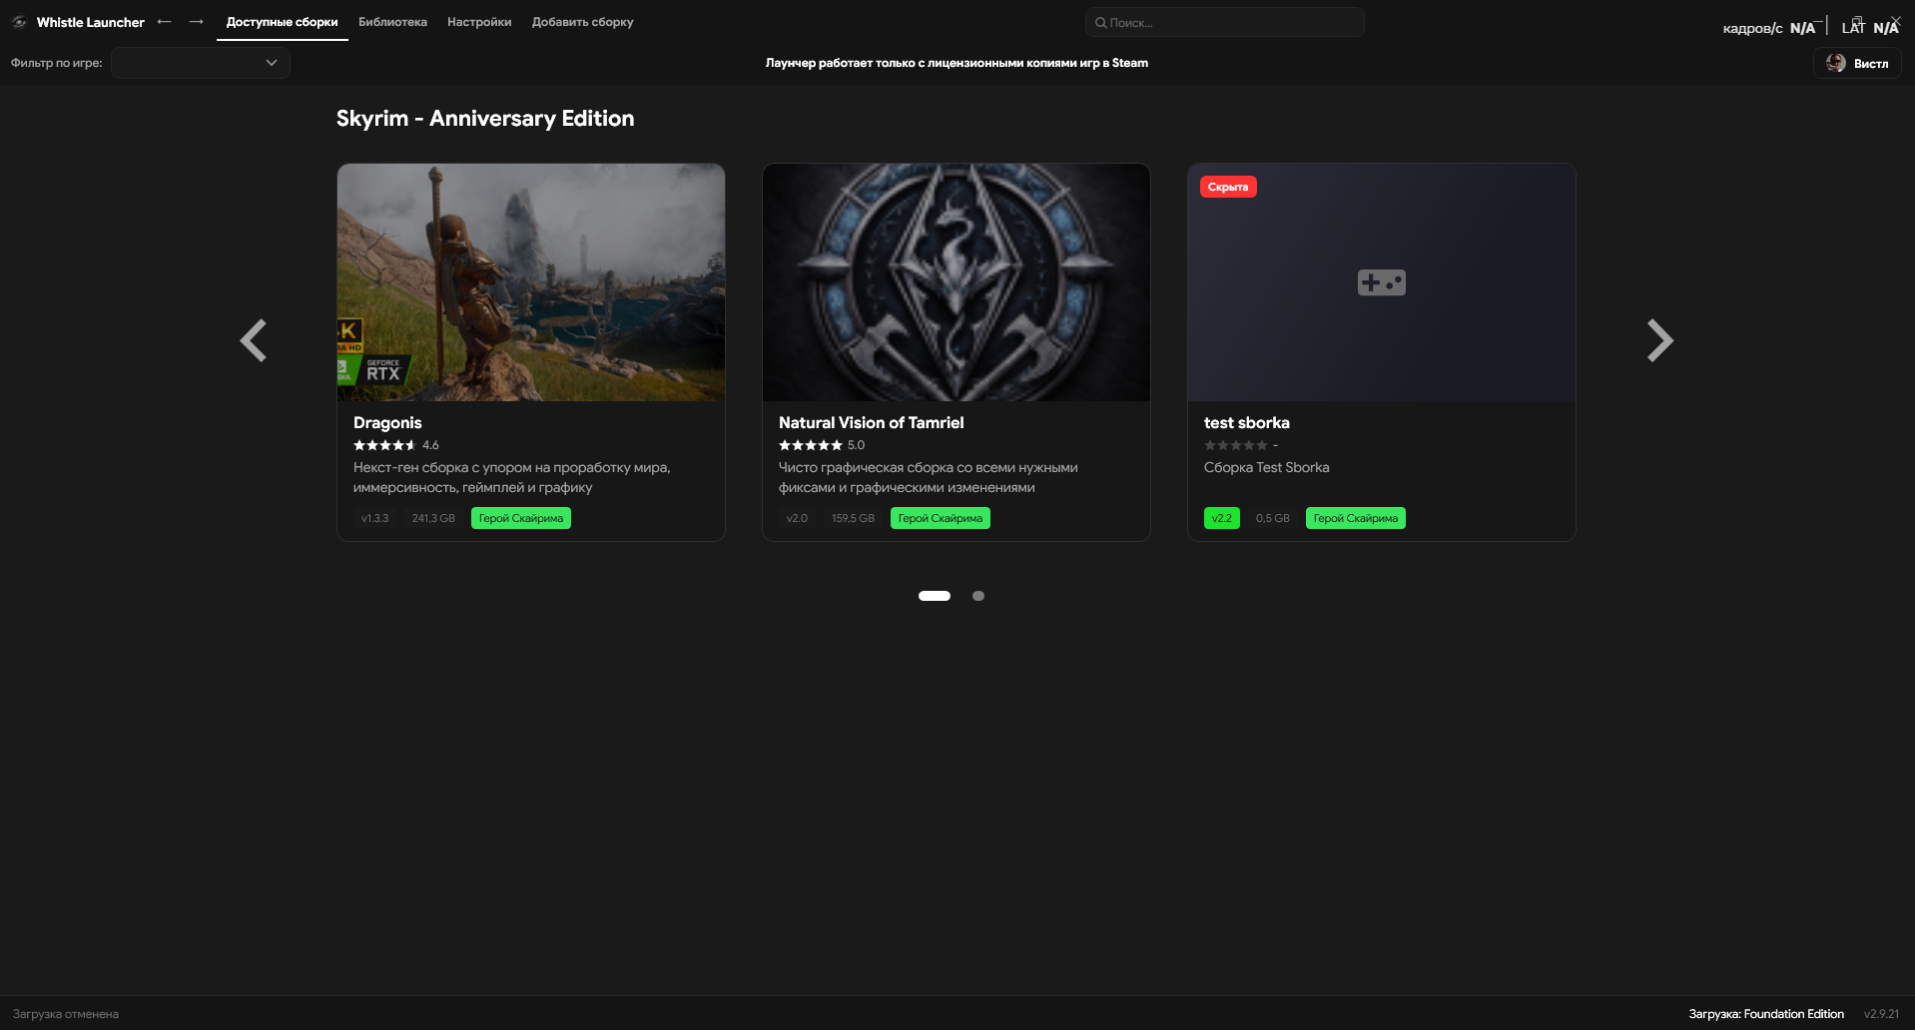Open the Настройки tab
The image size is (1915, 1030).
pos(479,21)
